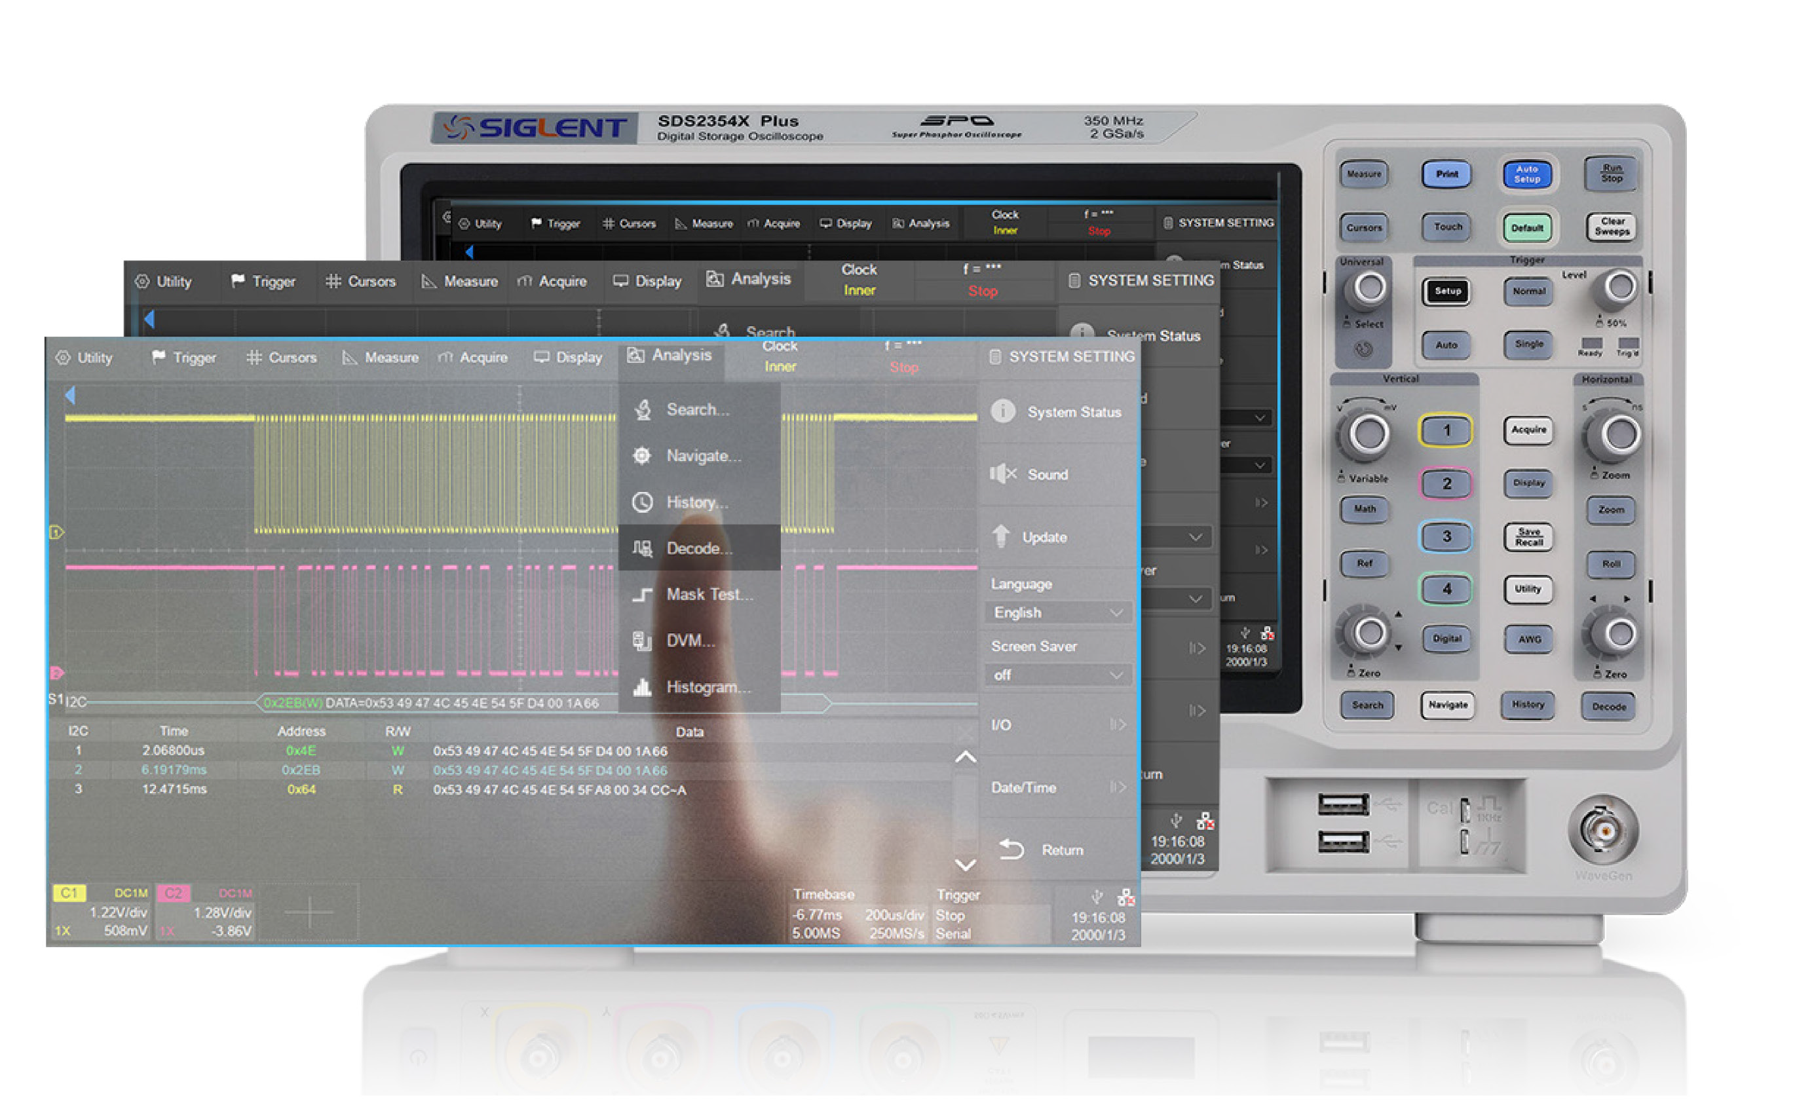
Task: Click the Universal Select knob
Action: pos(1368,288)
